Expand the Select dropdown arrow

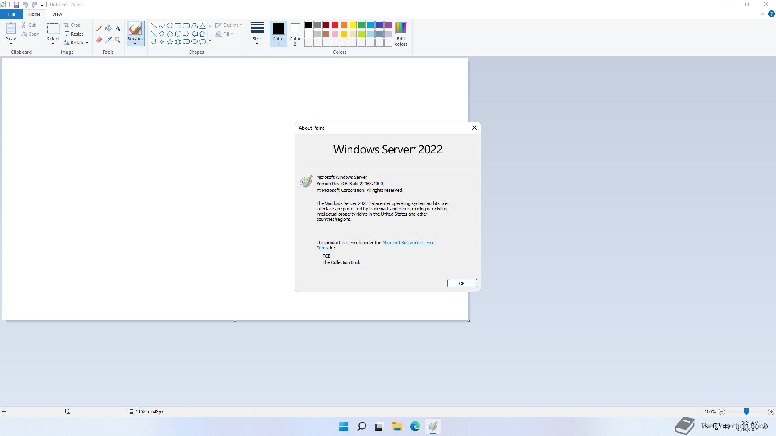click(53, 44)
